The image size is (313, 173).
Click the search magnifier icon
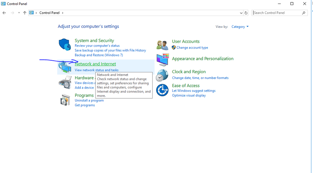point(304,13)
